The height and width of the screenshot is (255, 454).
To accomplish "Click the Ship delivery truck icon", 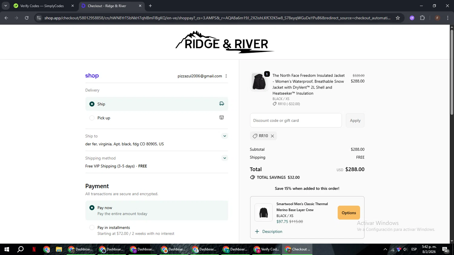I will (222, 104).
